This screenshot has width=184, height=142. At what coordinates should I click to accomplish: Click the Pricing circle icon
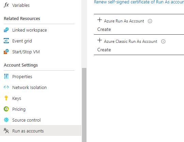(6, 109)
